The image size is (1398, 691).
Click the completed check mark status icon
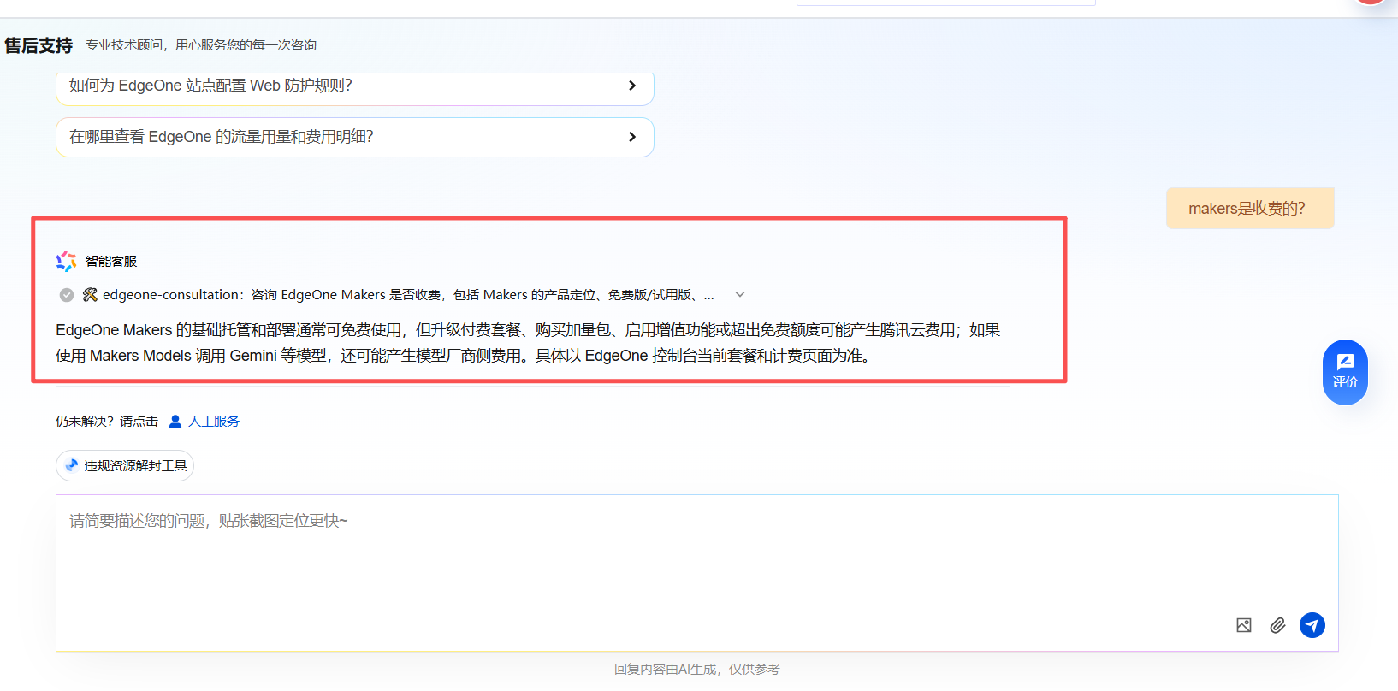pyautogui.click(x=67, y=295)
